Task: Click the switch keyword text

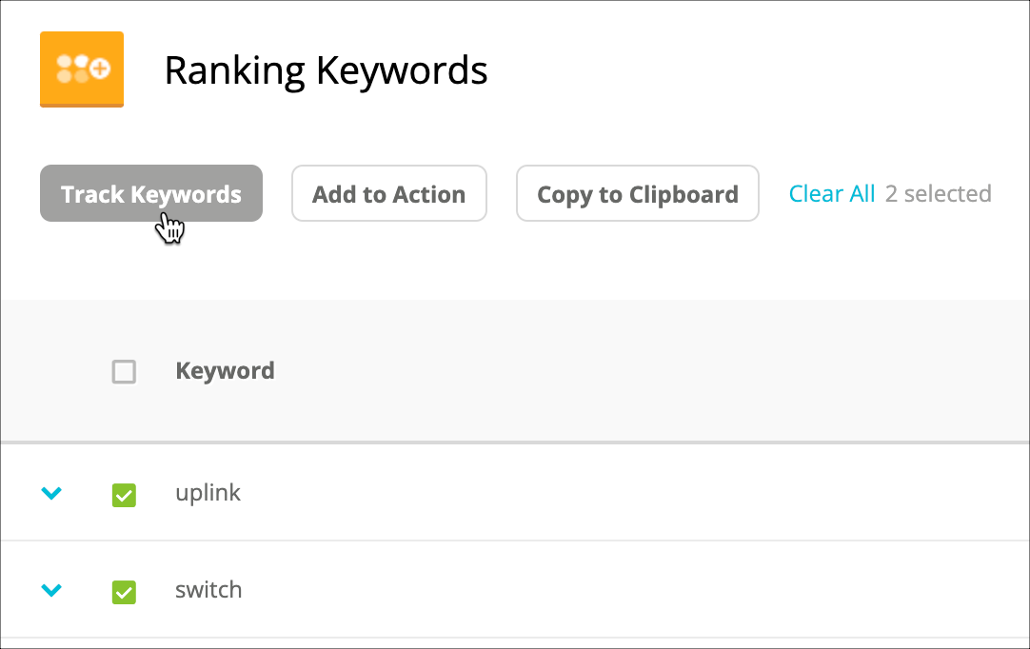Action: point(208,590)
